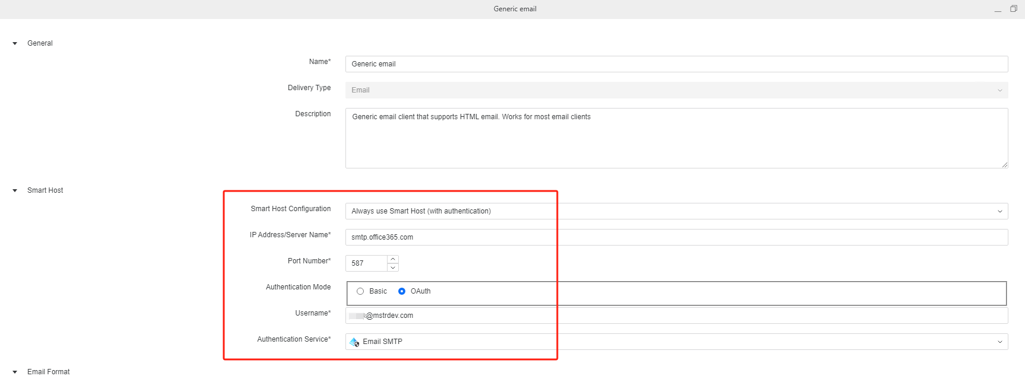Click the Email SMTP authentication service icon
The width and height of the screenshot is (1025, 379).
tap(354, 342)
